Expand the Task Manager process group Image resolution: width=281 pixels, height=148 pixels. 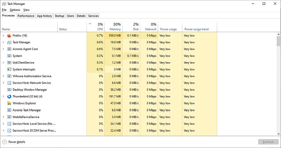click(x=3, y=42)
